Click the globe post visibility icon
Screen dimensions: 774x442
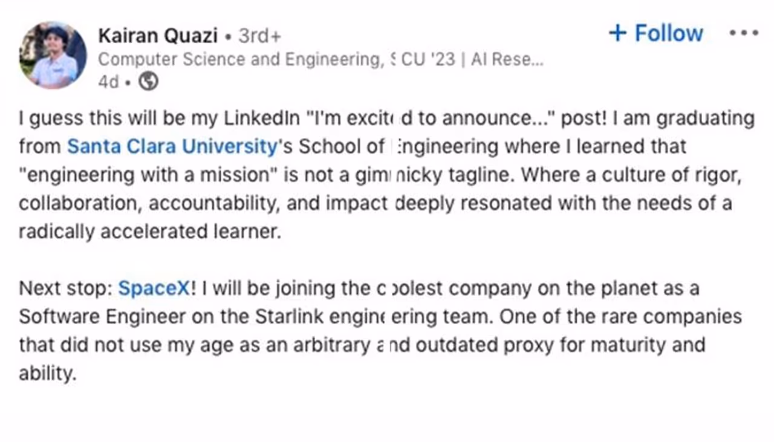(149, 82)
